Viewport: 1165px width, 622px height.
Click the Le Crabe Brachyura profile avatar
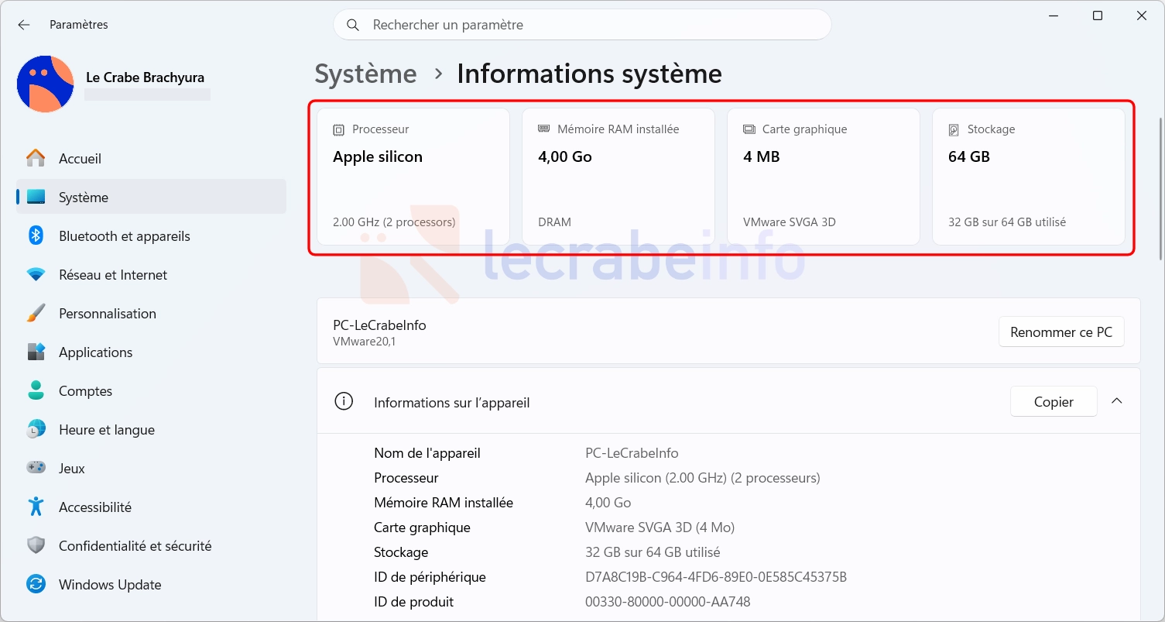46,84
